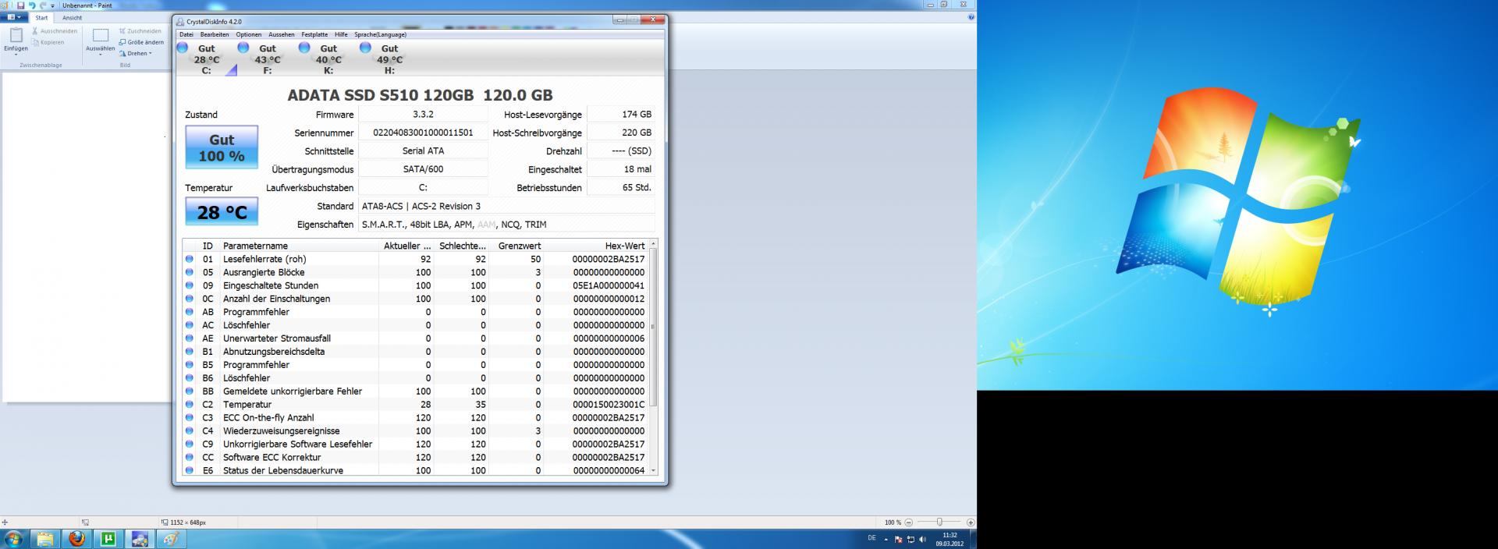Click the Undo arrow in Paint's quick access toolbar

pos(32,5)
